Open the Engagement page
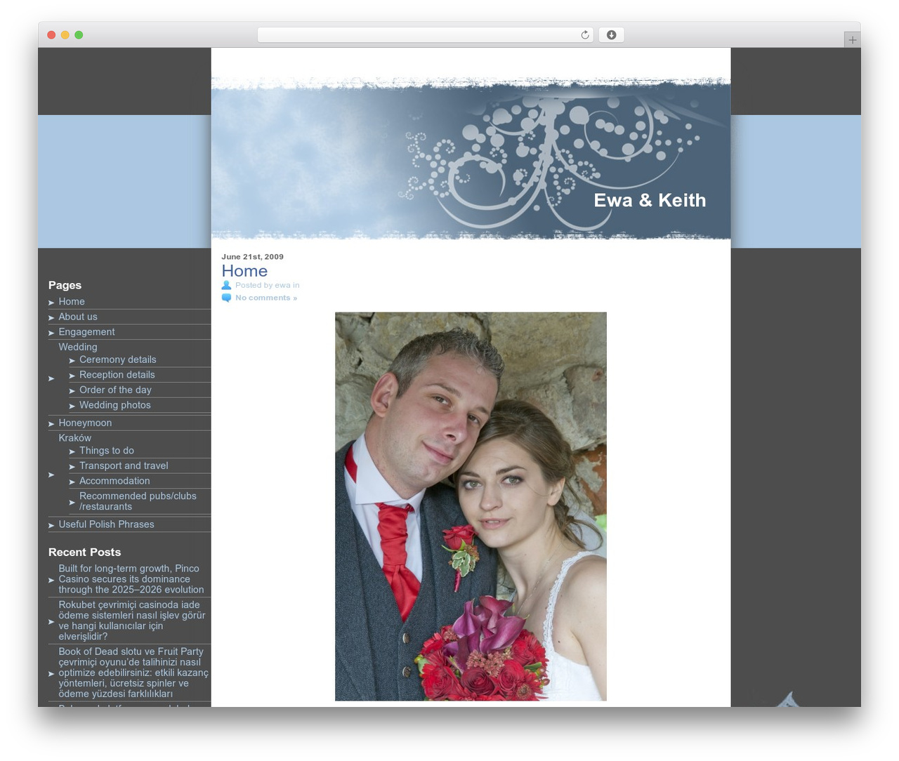899x761 pixels. (x=86, y=332)
